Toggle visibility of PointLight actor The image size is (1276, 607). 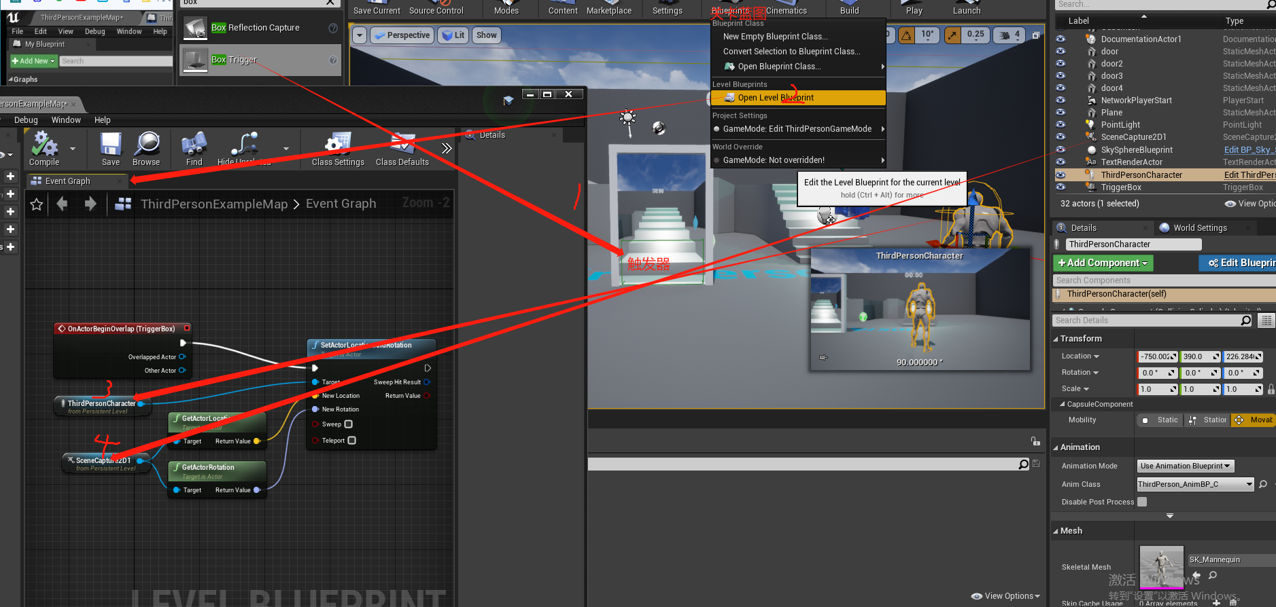(1061, 125)
